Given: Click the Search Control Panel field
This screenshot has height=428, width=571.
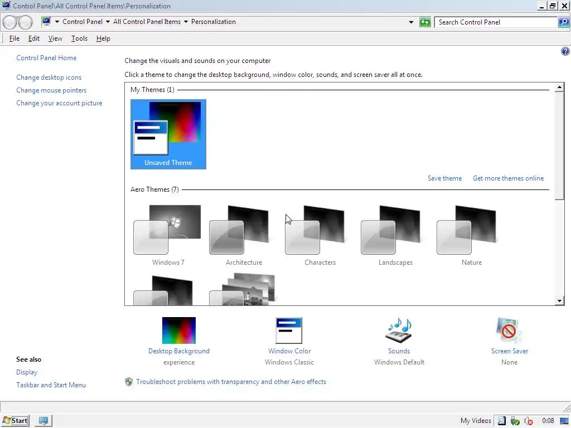Looking at the screenshot, I should (x=496, y=22).
